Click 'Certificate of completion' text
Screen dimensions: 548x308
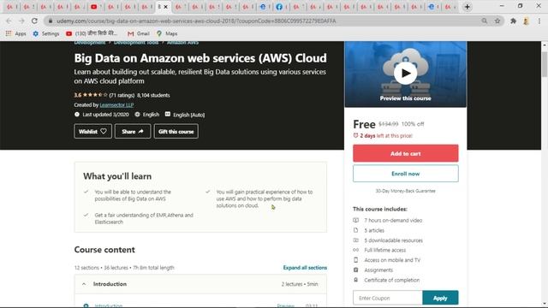click(392, 280)
